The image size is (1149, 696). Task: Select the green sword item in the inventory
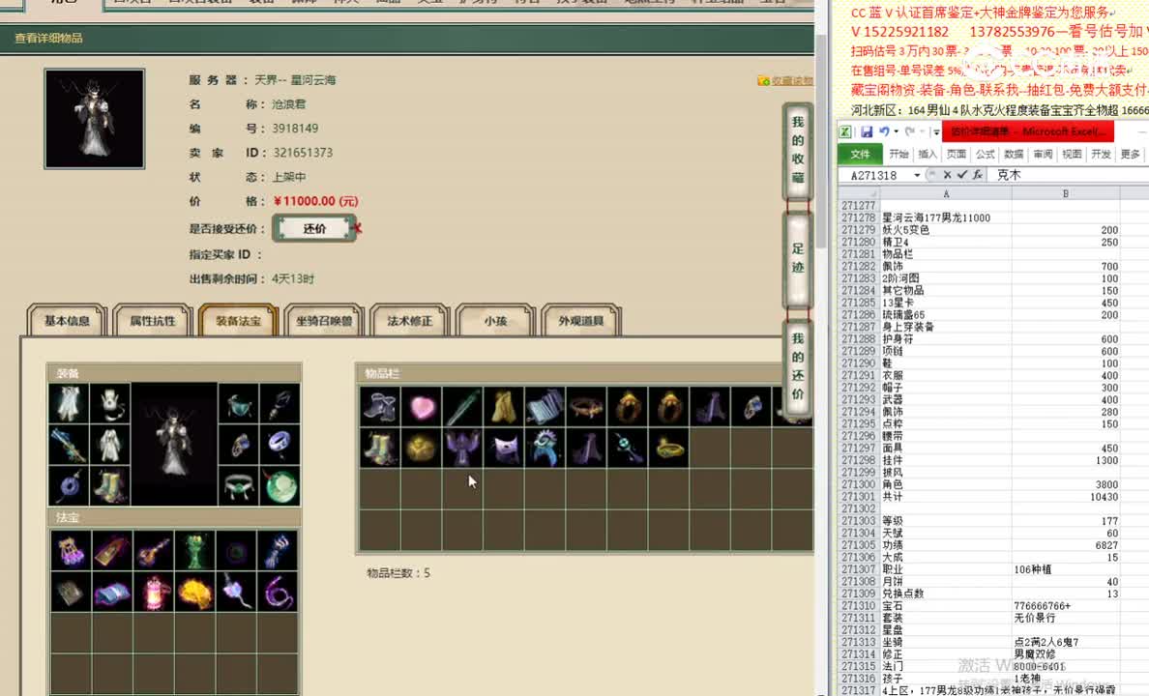[x=463, y=407]
